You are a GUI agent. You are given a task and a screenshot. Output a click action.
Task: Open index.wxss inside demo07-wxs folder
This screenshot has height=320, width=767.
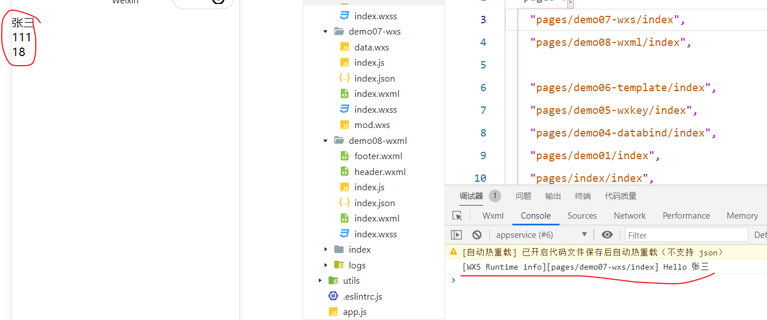tap(376, 110)
